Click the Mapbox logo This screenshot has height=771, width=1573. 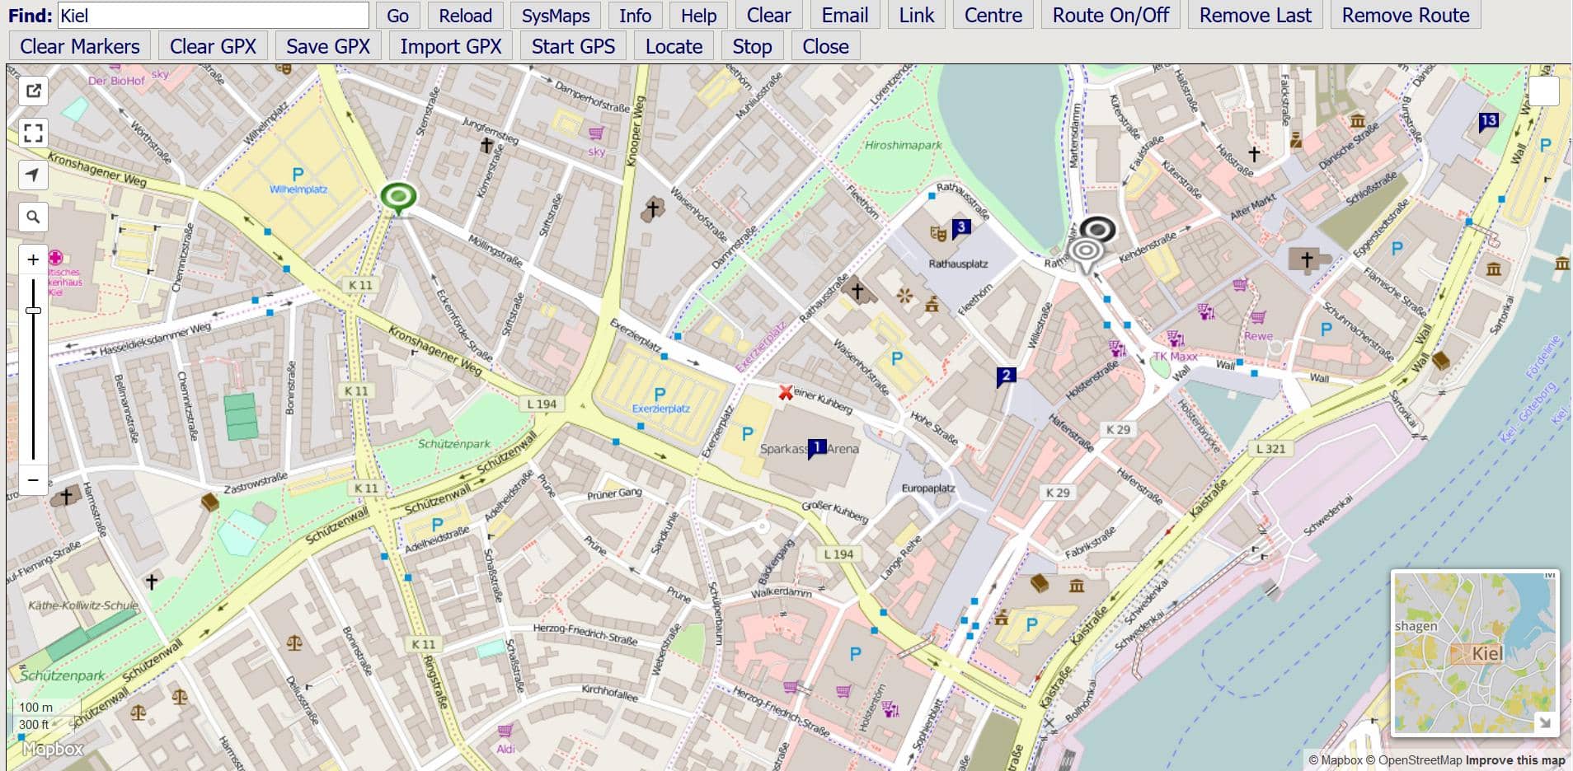53,749
